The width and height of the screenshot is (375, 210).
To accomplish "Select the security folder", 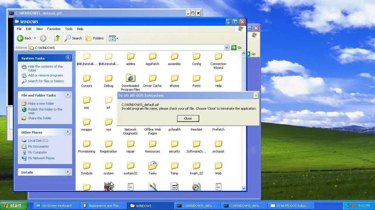I will click(x=174, y=147).
